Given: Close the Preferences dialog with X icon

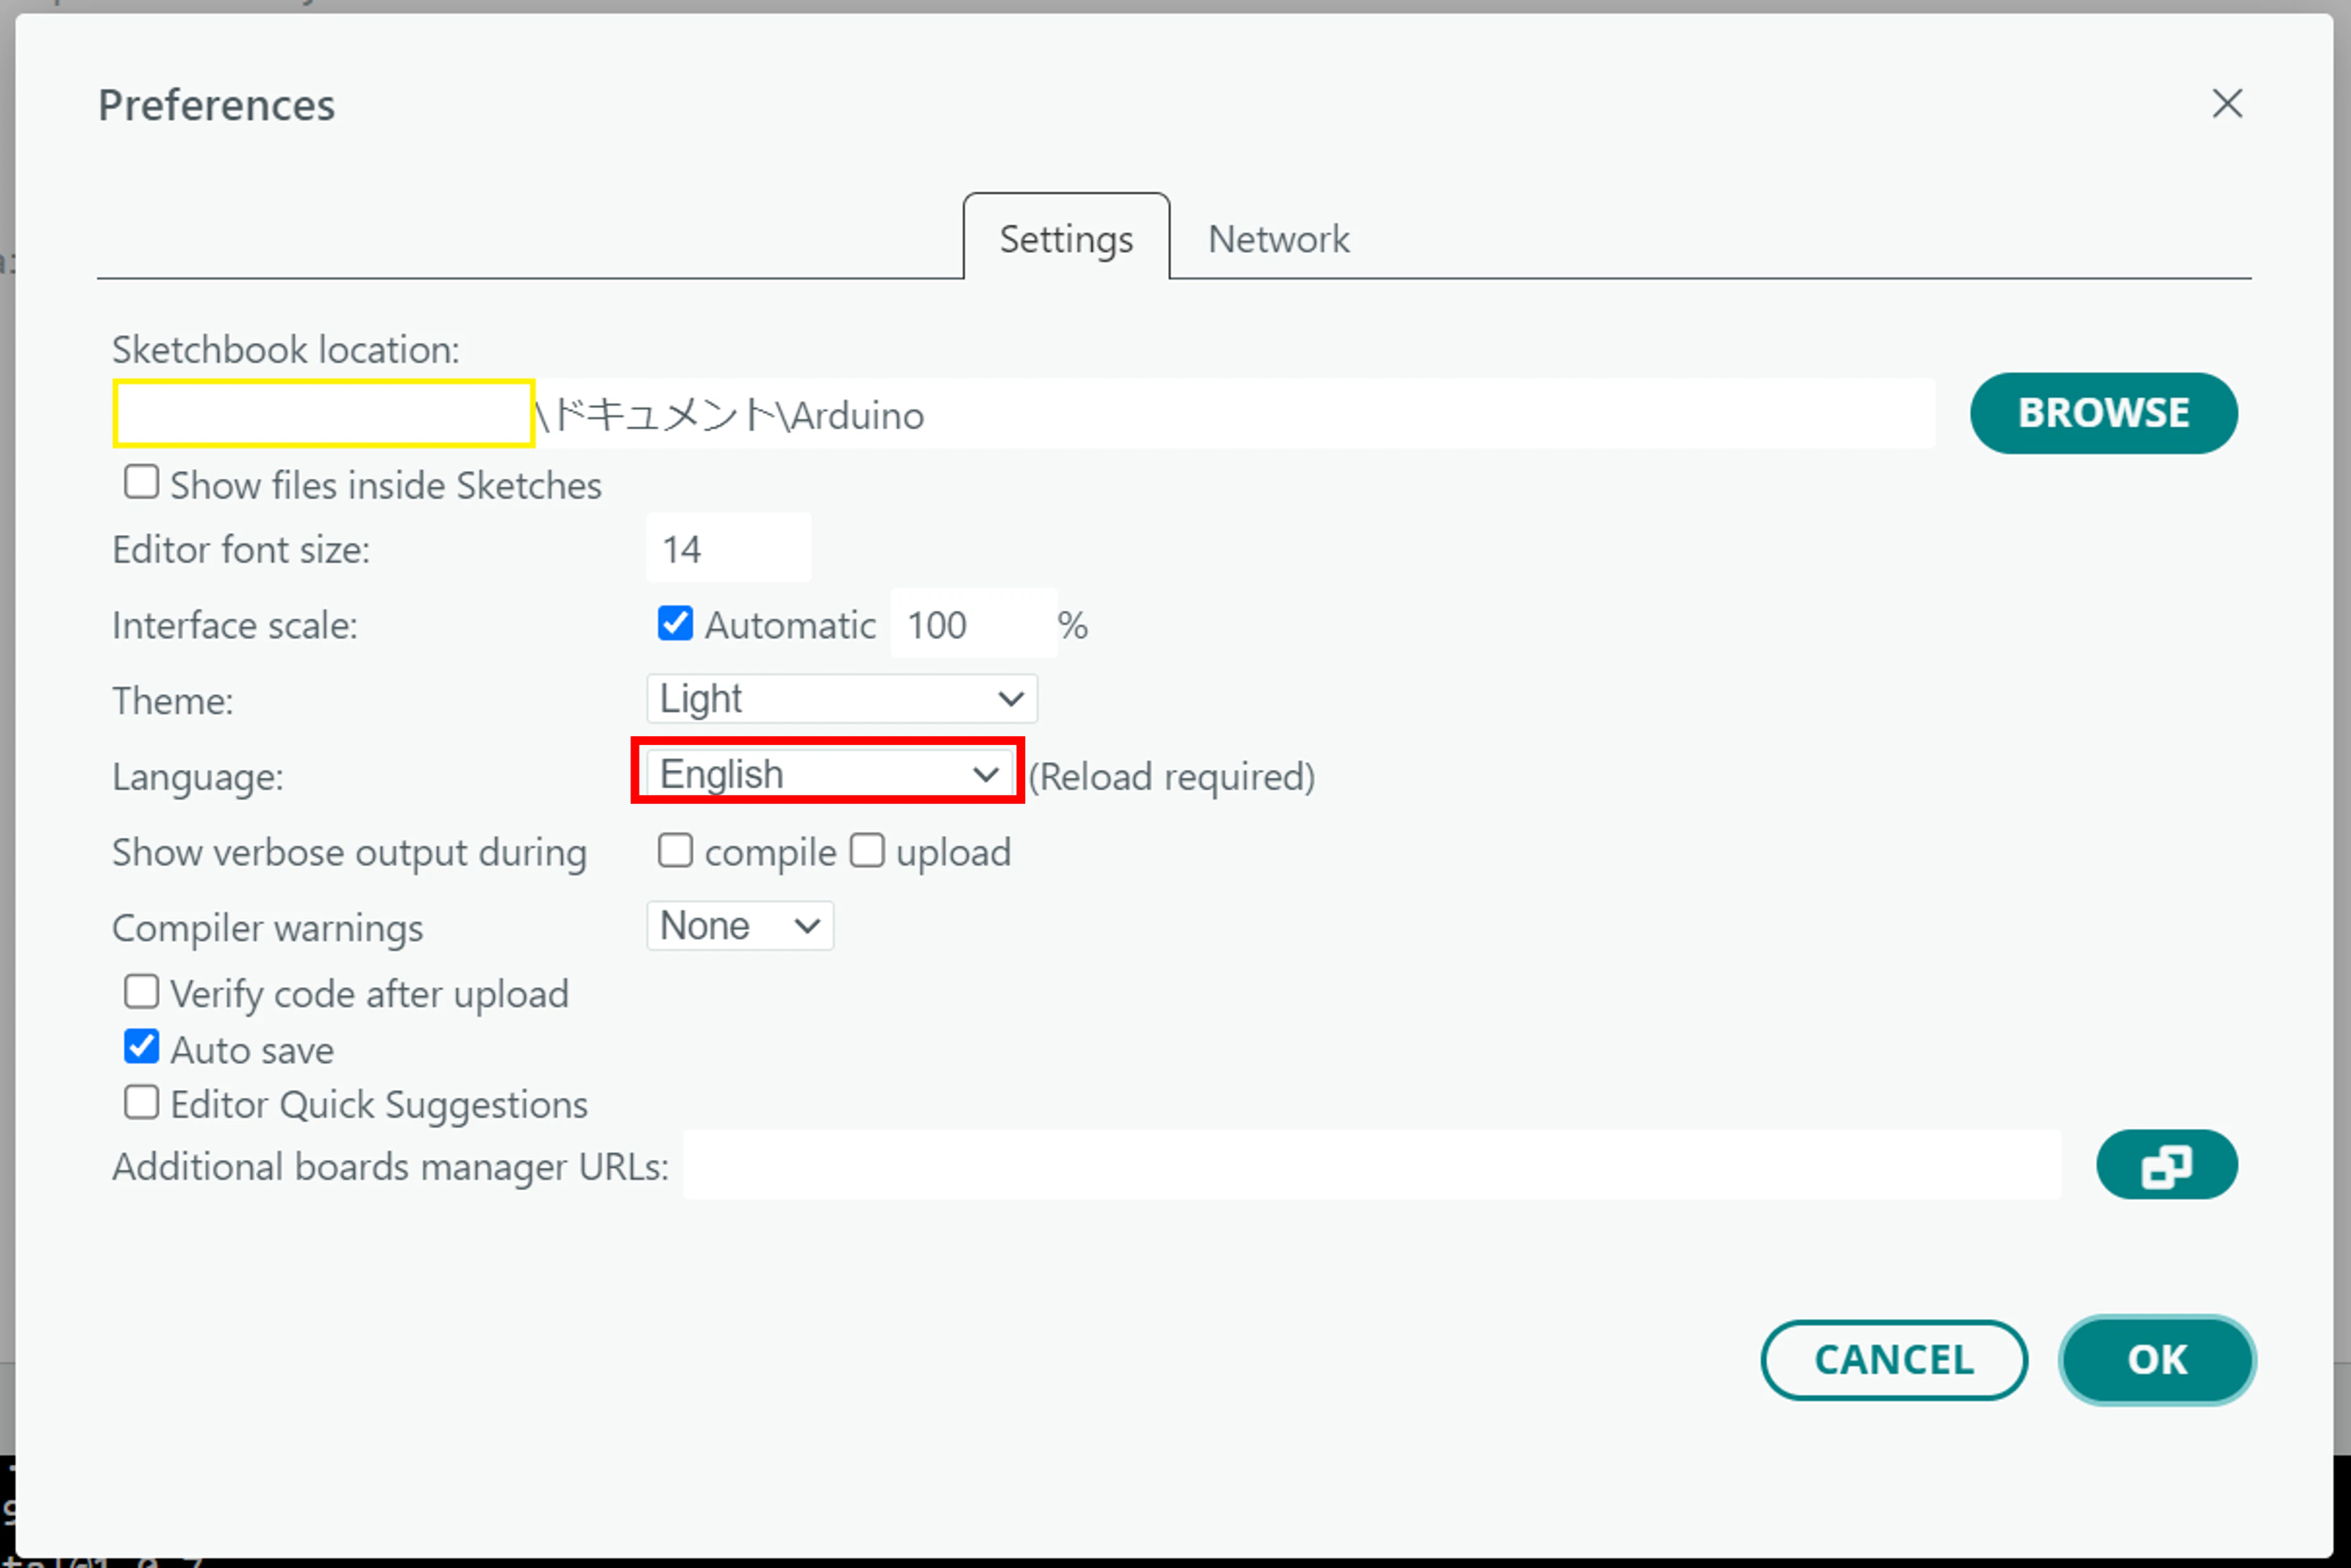Looking at the screenshot, I should [2227, 103].
